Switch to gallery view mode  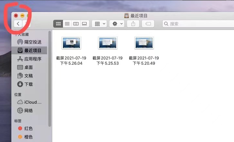(x=85, y=24)
